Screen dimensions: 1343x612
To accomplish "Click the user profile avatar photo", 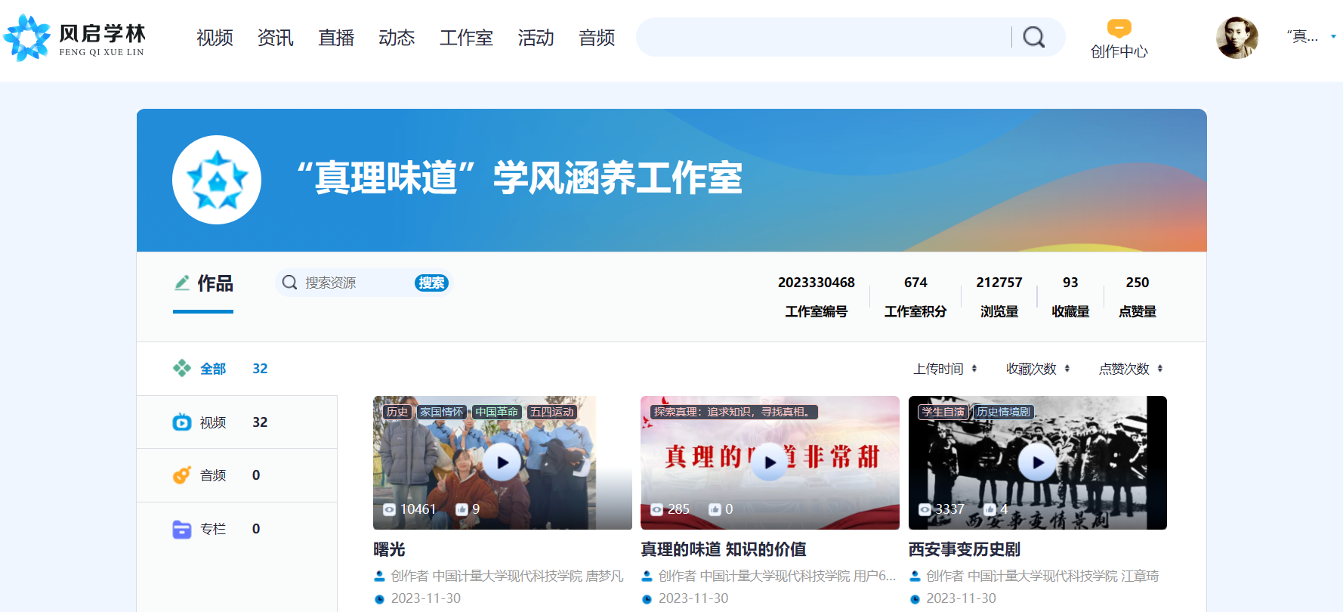I will [1236, 38].
